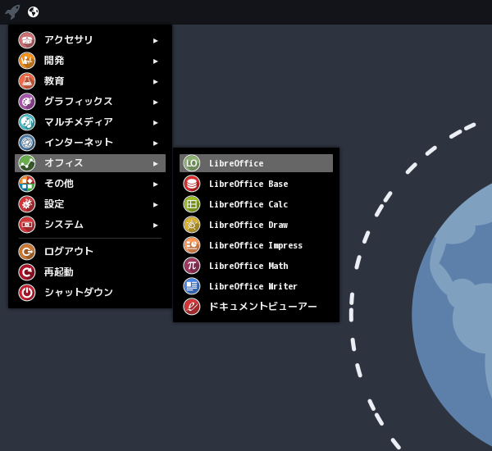Expand the システム submenu arrow
Screen dimensions: 492x451
point(155,225)
